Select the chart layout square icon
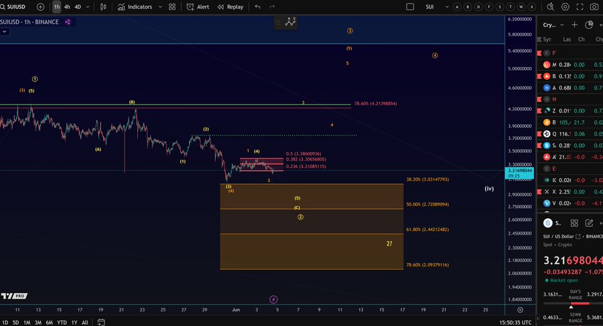Screen dimensions: 603x326 (410, 7)
